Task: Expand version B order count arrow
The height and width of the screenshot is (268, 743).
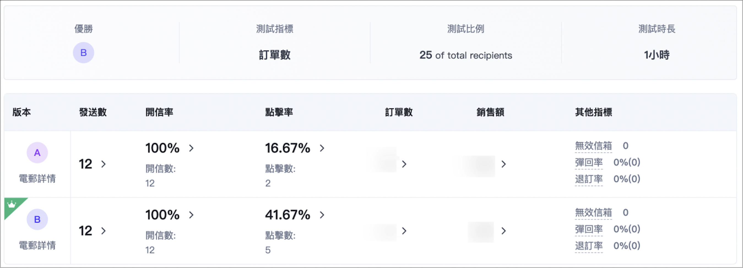Action: tap(404, 231)
